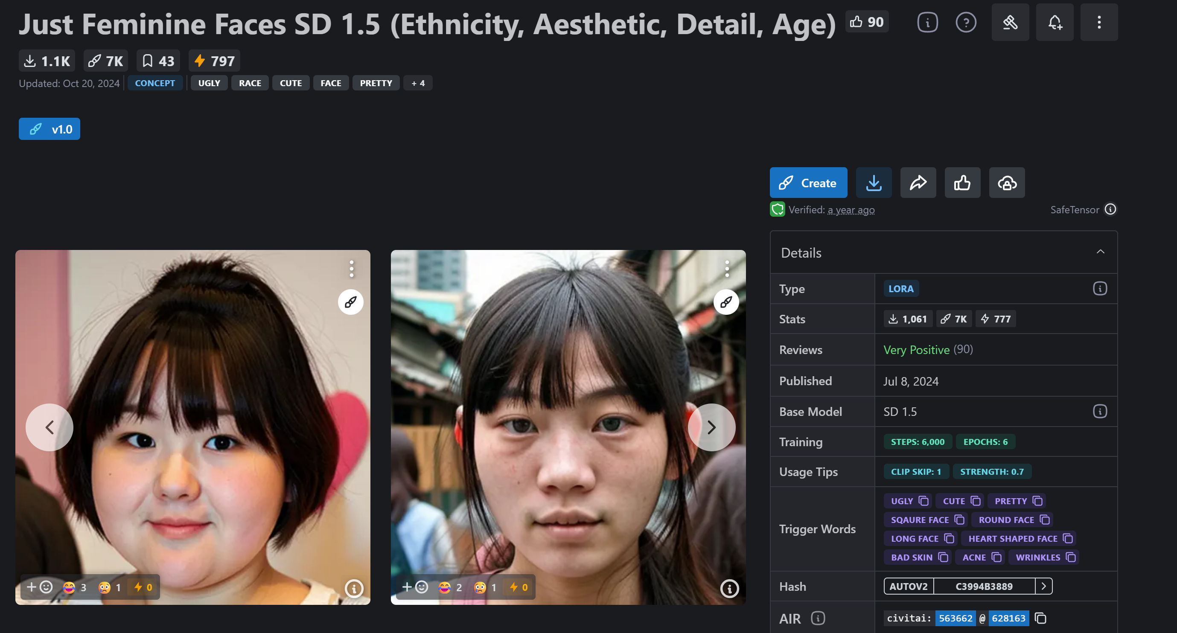Screen dimensions: 1177x633
Task: Open Very Positive reviews link
Action: click(916, 350)
